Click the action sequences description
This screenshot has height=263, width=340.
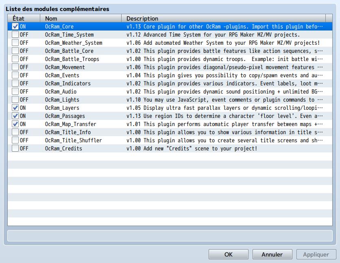click(224, 51)
